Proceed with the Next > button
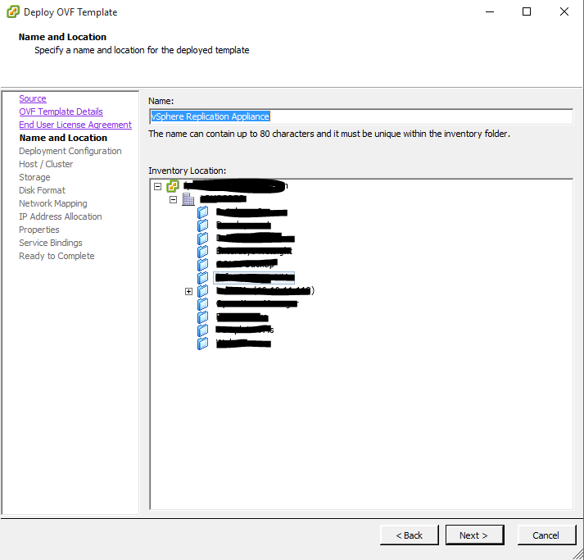The width and height of the screenshot is (584, 560). coord(474,535)
